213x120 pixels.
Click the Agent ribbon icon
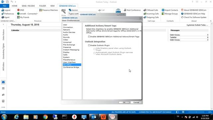[x=3, y=17]
